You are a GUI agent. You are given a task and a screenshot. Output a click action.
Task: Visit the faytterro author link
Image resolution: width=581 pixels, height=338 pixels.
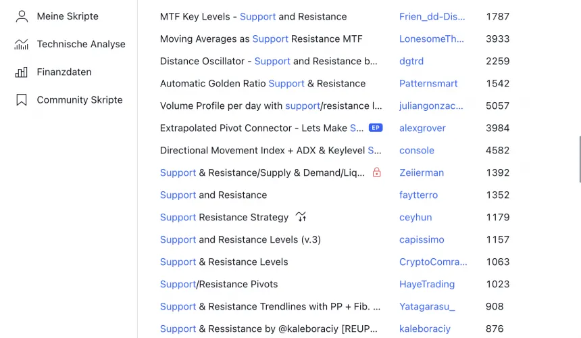point(418,195)
